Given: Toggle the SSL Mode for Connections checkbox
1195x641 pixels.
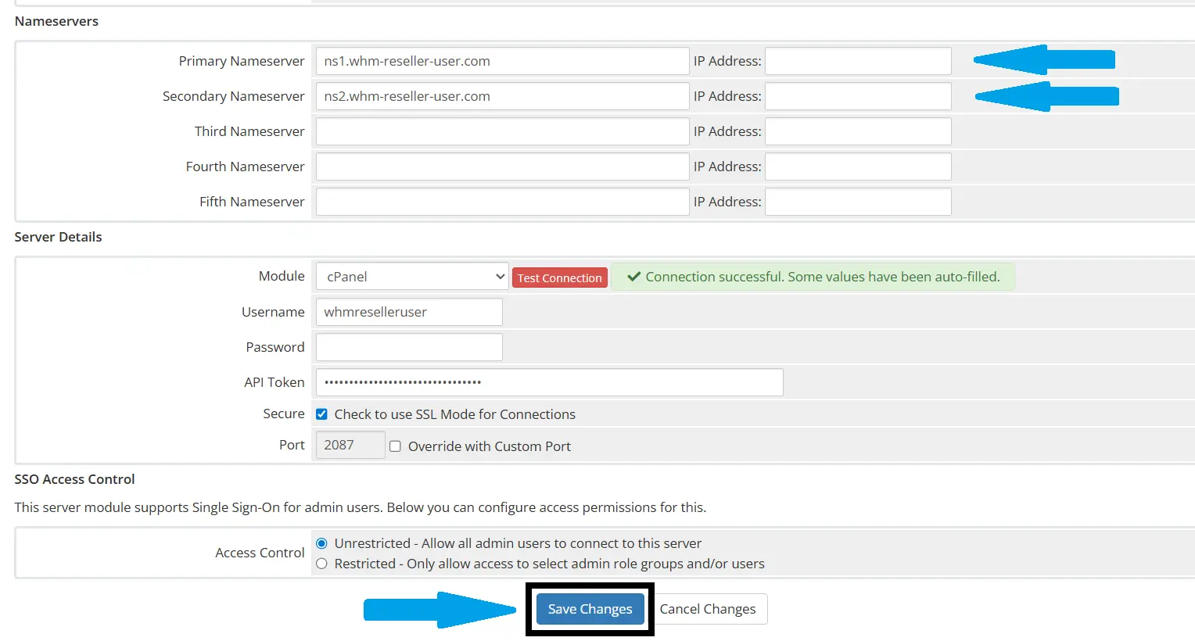Looking at the screenshot, I should pos(321,414).
